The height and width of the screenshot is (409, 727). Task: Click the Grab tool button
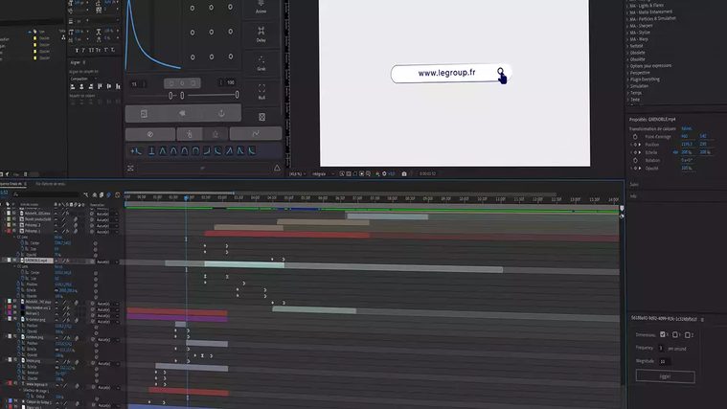pos(261,63)
